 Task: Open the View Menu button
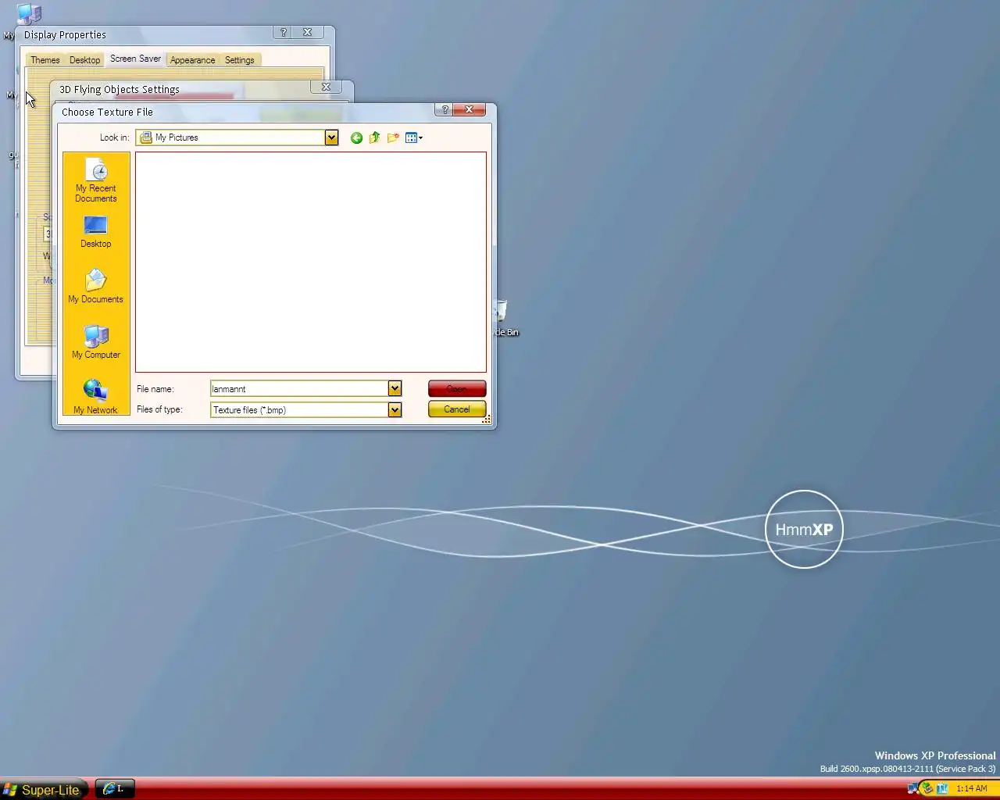[x=414, y=137]
